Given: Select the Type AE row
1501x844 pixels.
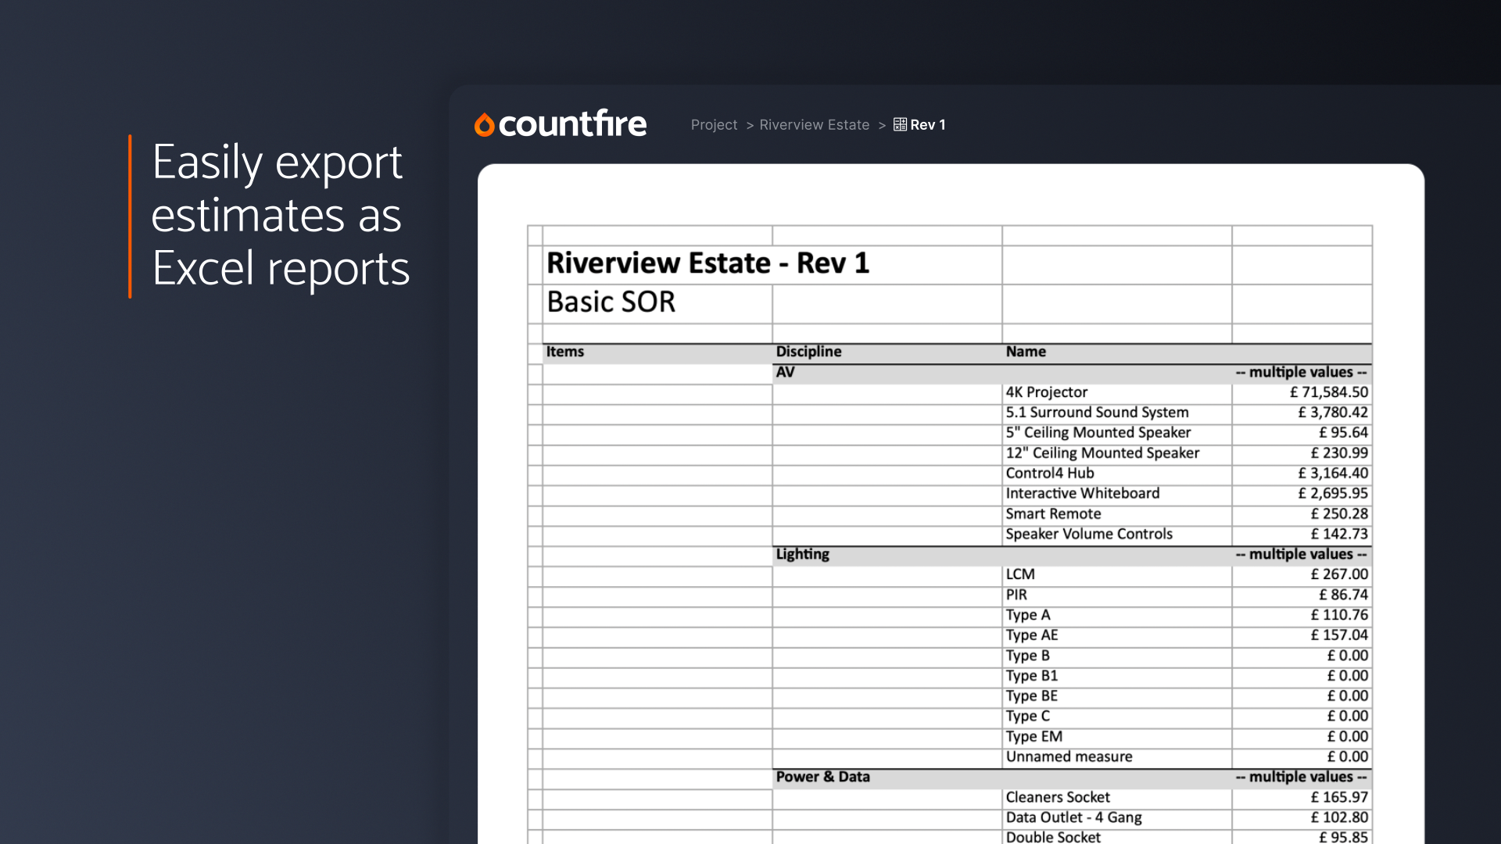Looking at the screenshot, I should pos(1032,635).
